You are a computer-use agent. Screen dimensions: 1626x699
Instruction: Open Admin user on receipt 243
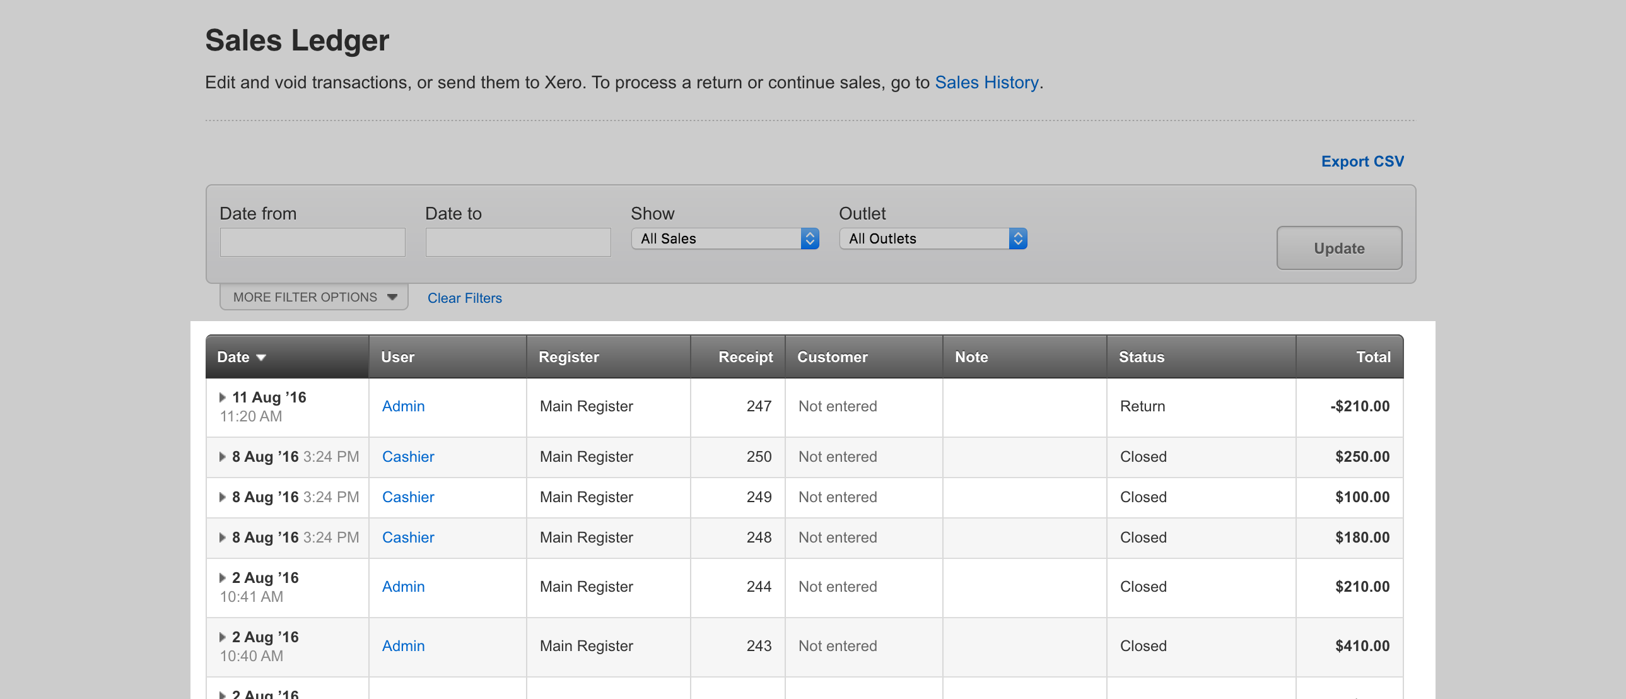pyautogui.click(x=402, y=646)
